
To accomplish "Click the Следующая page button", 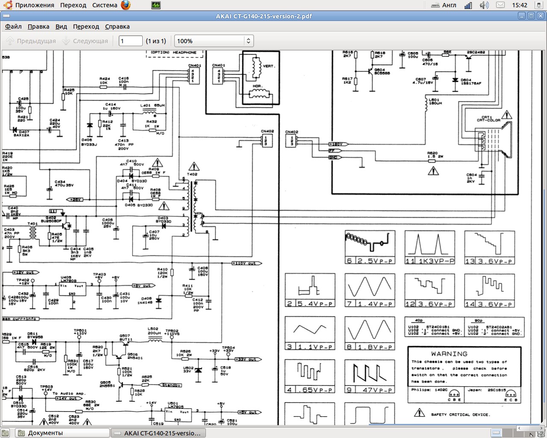I will click(x=85, y=41).
